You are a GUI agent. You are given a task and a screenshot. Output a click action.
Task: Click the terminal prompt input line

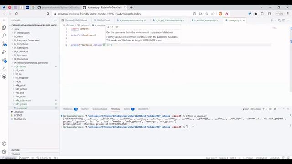point(187,127)
